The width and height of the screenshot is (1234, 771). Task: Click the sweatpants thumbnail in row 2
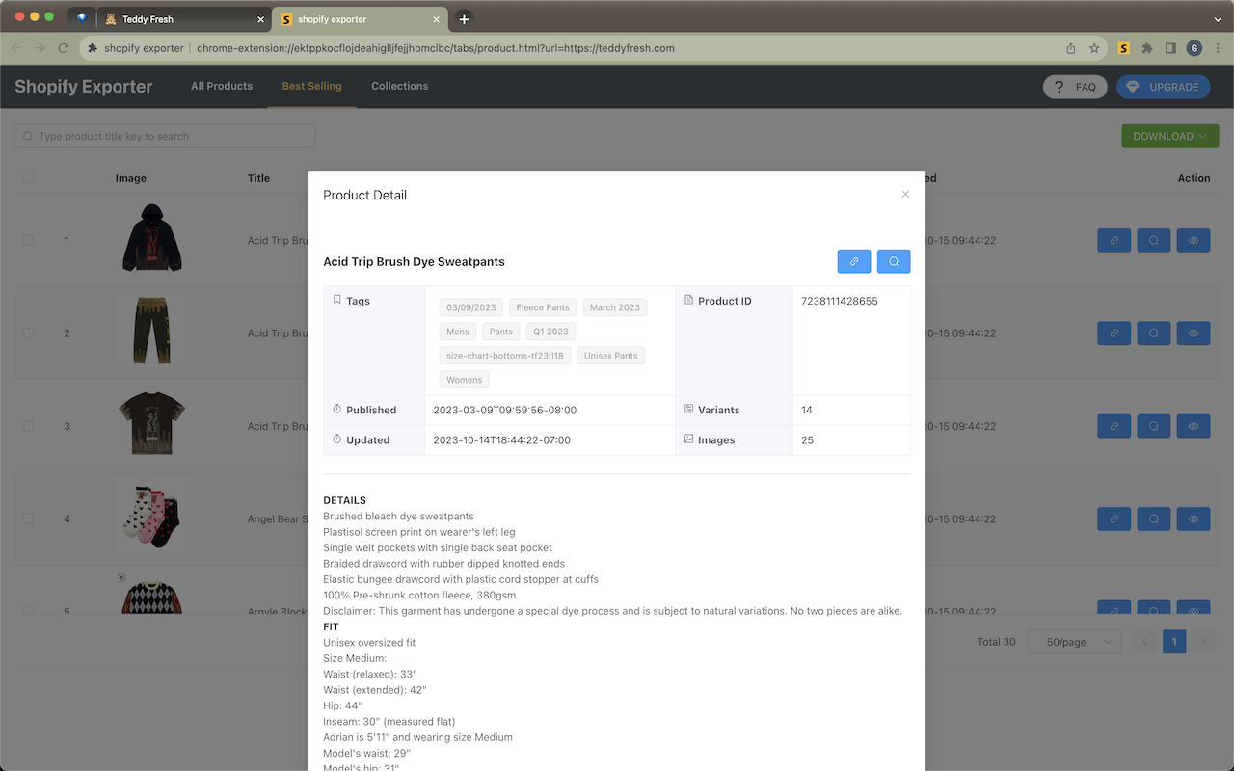(x=151, y=331)
